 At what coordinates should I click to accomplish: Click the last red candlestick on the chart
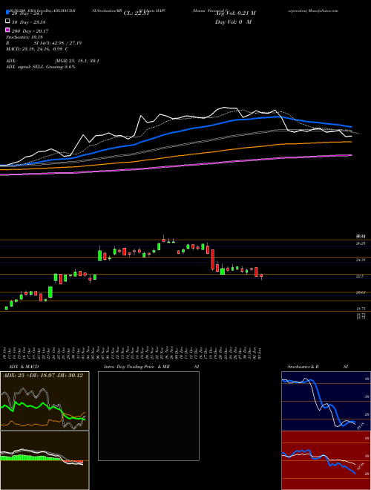click(x=261, y=276)
